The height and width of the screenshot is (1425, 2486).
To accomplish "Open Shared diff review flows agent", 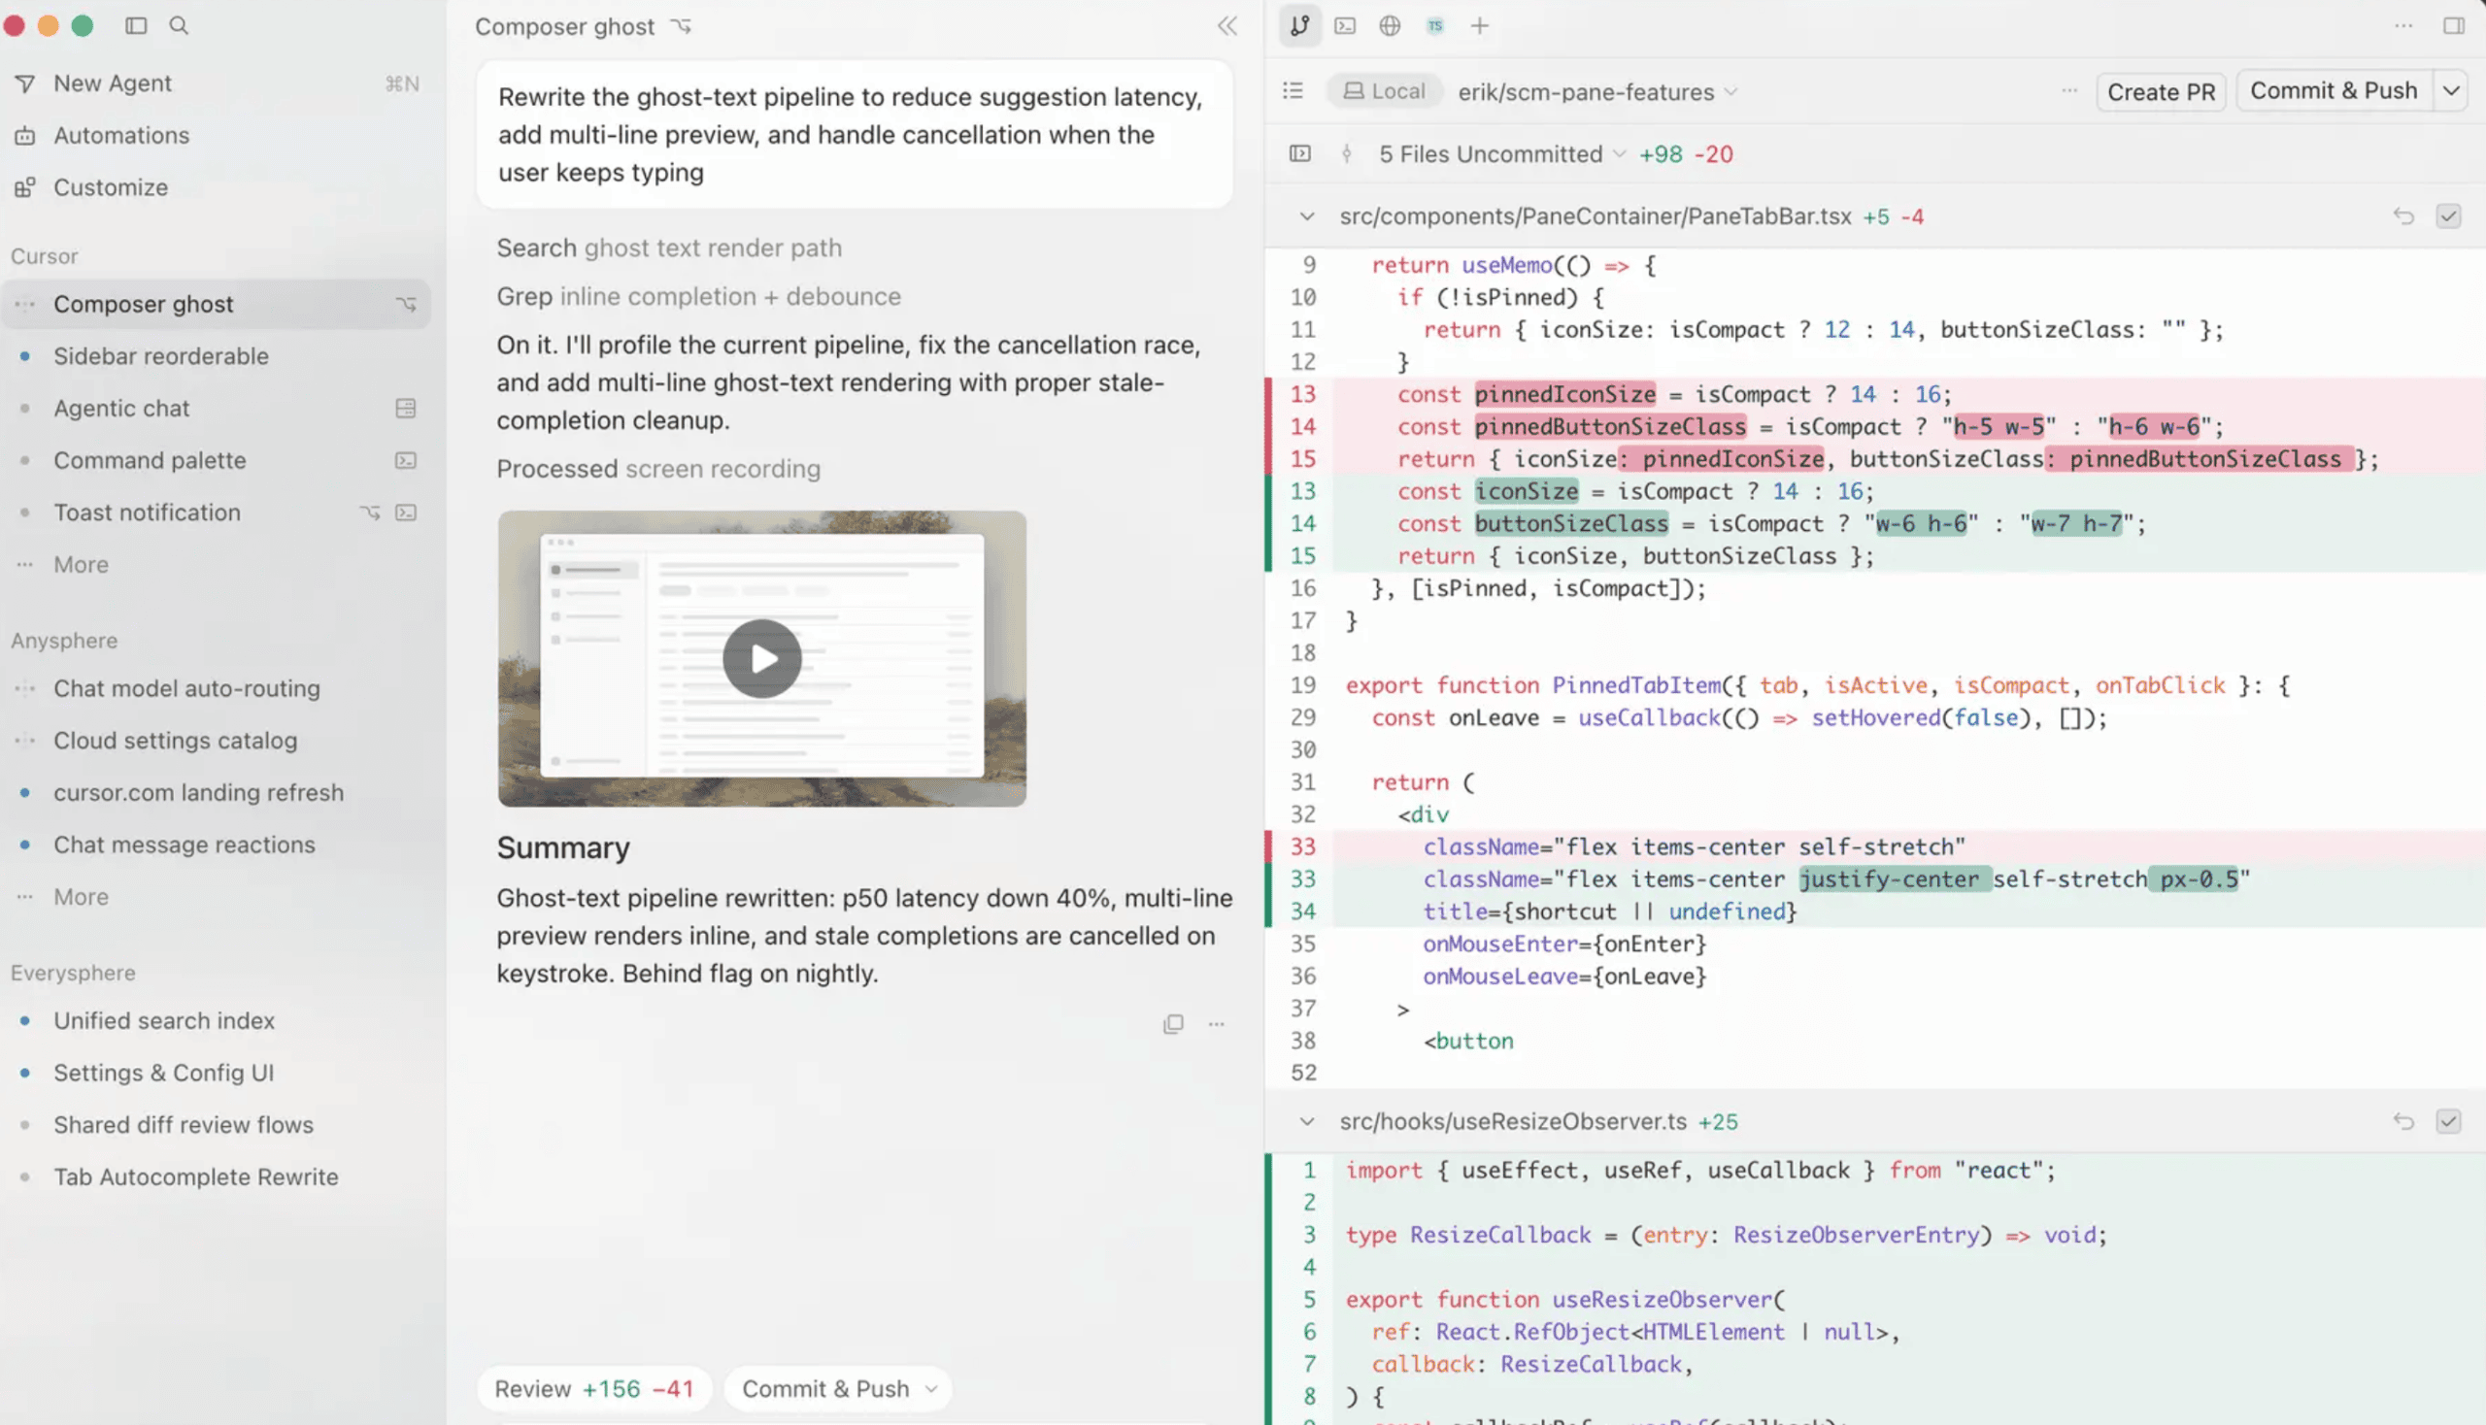I will pos(216,1124).
